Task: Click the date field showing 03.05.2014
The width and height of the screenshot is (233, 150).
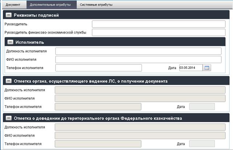Action: pyautogui.click(x=191, y=68)
